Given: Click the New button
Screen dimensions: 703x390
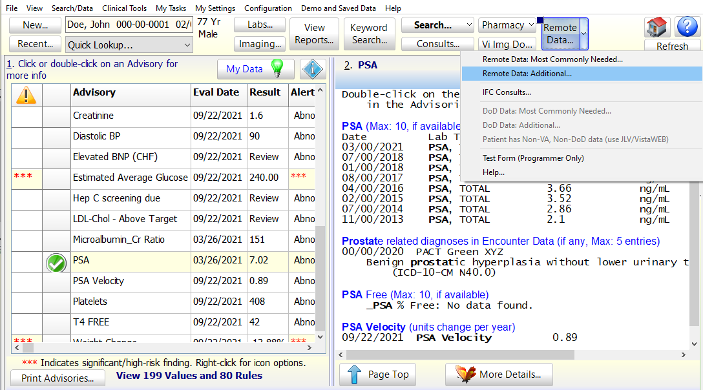Looking at the screenshot, I should [35, 25].
